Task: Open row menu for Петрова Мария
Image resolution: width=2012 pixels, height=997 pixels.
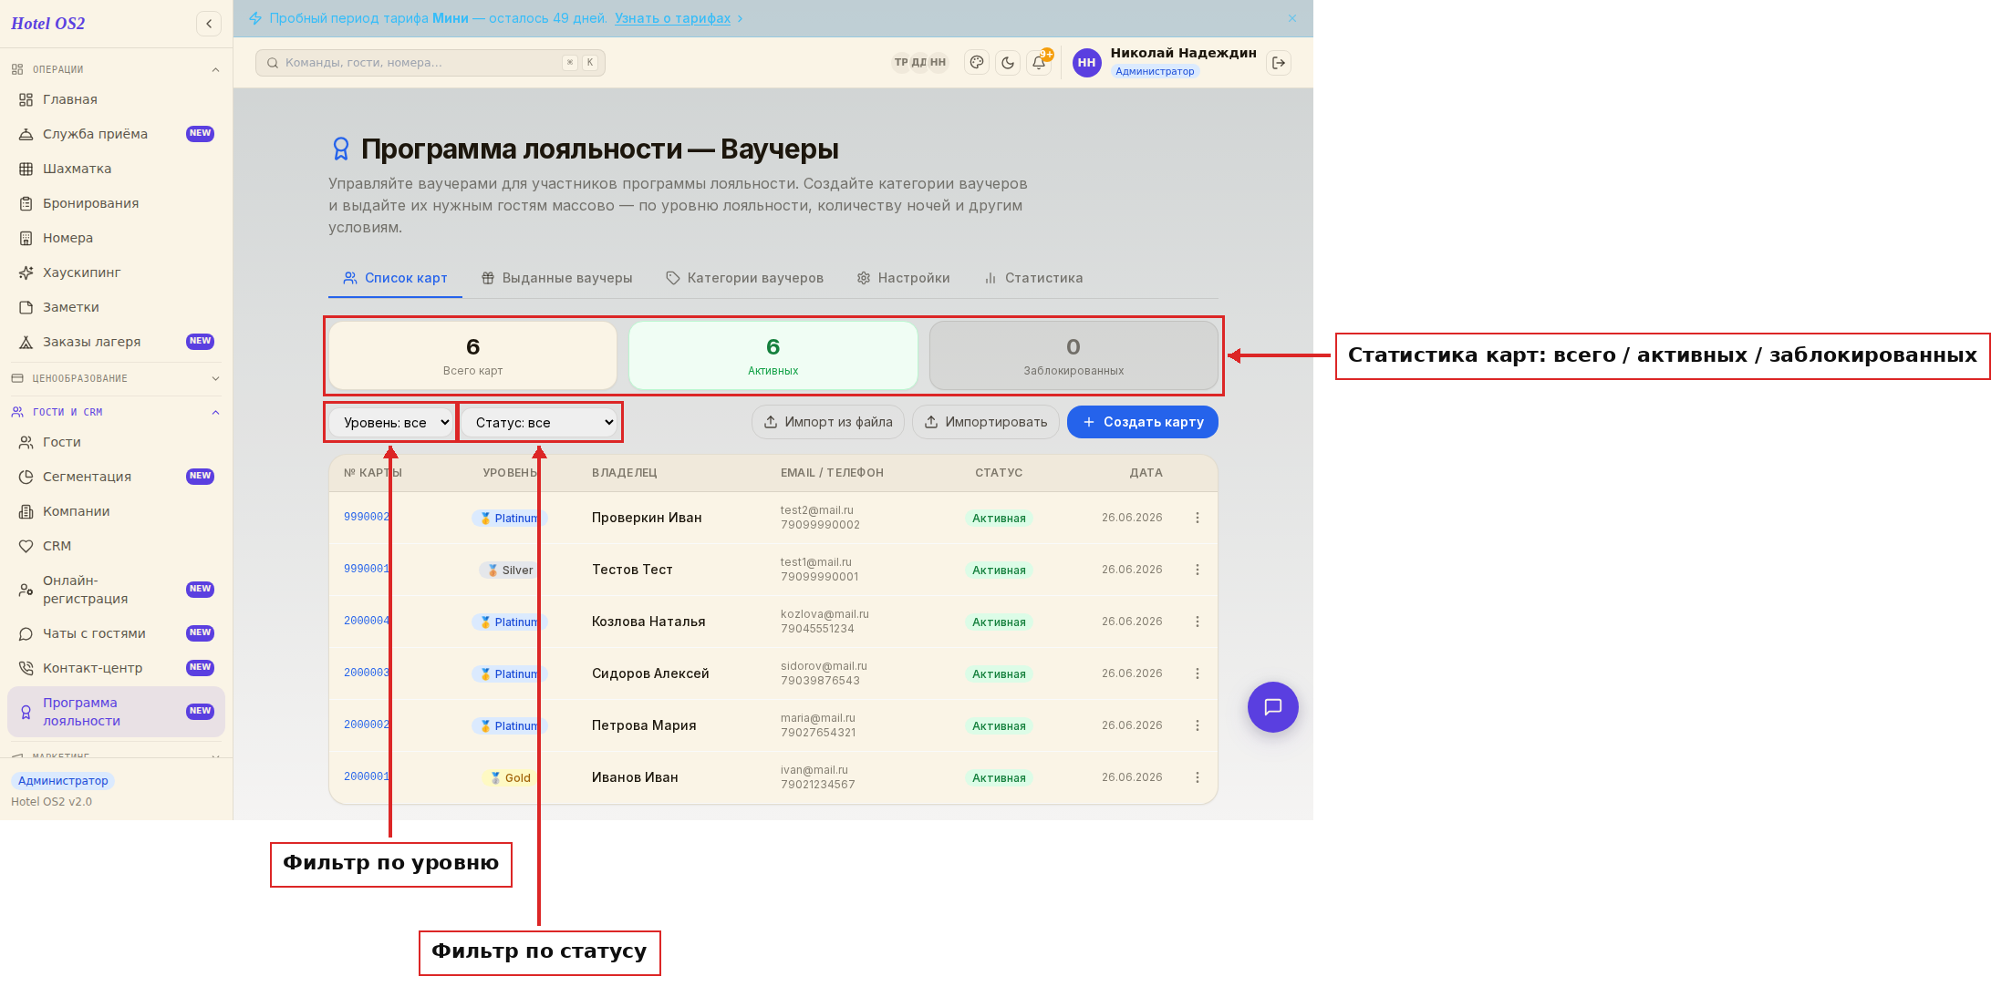Action: [x=1198, y=725]
